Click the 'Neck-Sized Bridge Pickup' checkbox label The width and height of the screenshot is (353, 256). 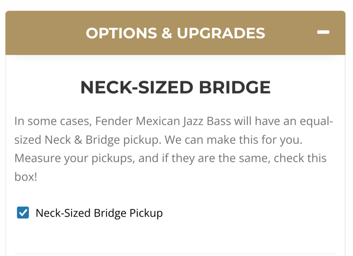99,213
